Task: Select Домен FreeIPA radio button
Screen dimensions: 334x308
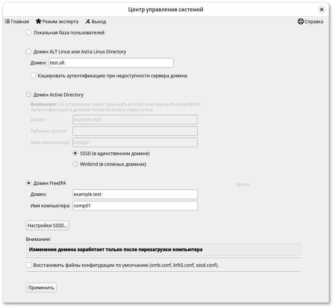Action: pos(29,183)
